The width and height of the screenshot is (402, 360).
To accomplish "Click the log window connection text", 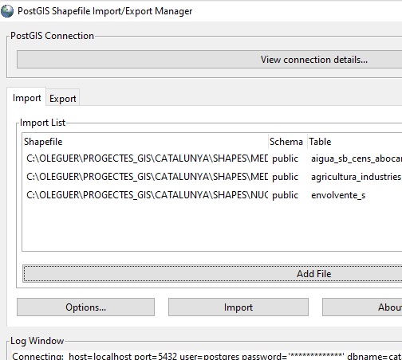I will tap(207, 356).
